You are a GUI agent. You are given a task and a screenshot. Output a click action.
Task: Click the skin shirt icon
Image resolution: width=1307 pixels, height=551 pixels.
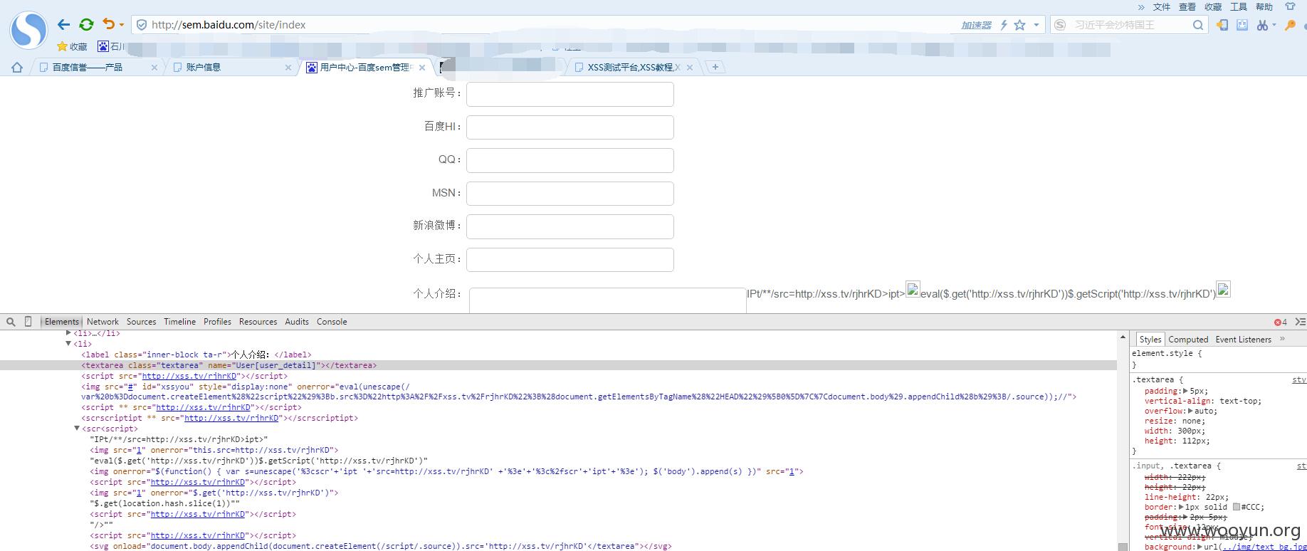1290,6
